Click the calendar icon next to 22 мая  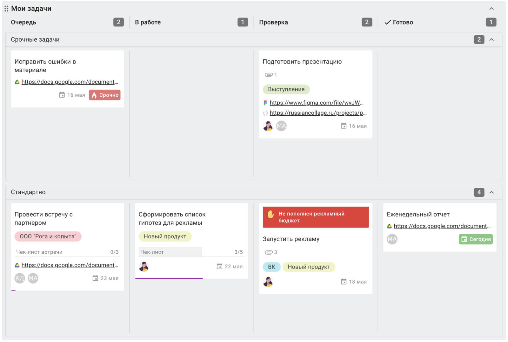[x=219, y=266]
